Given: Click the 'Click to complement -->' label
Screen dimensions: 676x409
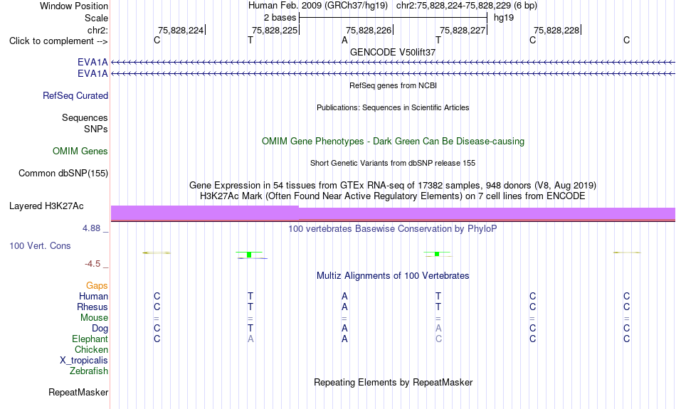Looking at the screenshot, I should point(58,41).
